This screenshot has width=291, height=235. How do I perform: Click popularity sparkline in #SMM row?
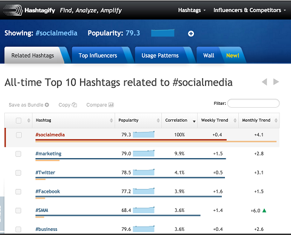pos(144,210)
